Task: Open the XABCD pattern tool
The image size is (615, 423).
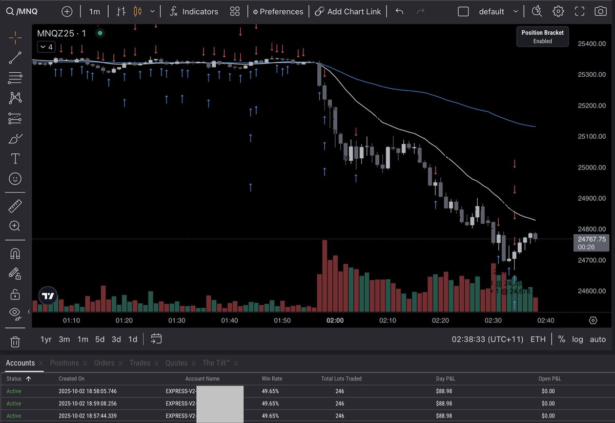Action: click(x=15, y=98)
